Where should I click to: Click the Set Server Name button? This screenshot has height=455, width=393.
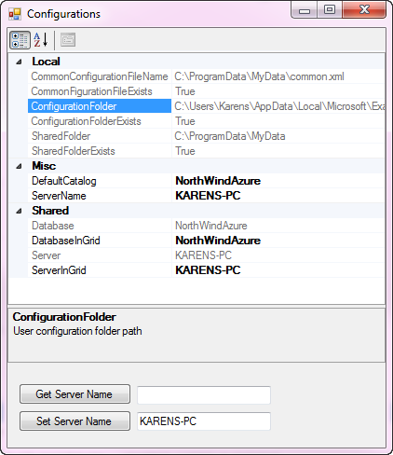(x=75, y=421)
